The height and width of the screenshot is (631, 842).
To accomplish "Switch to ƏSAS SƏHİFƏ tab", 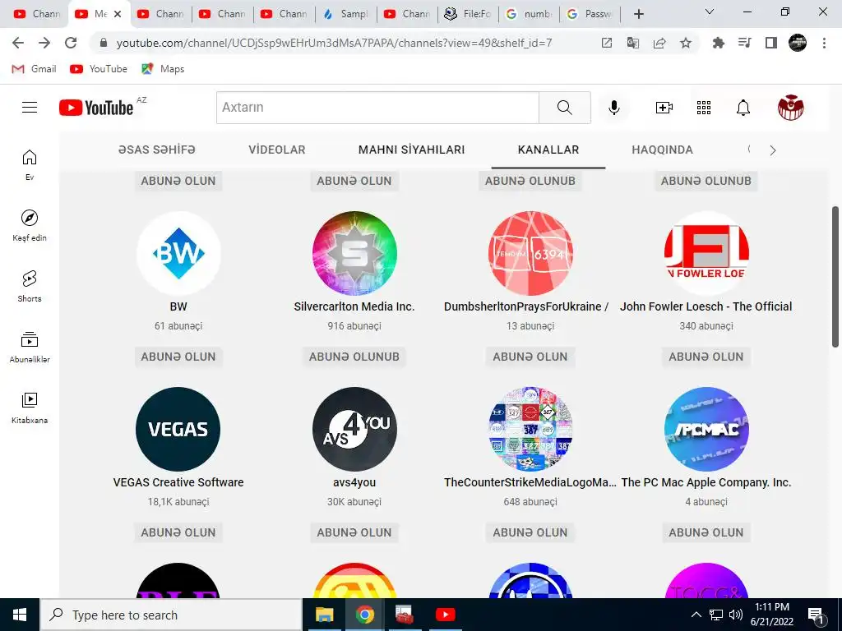I will click(x=157, y=150).
